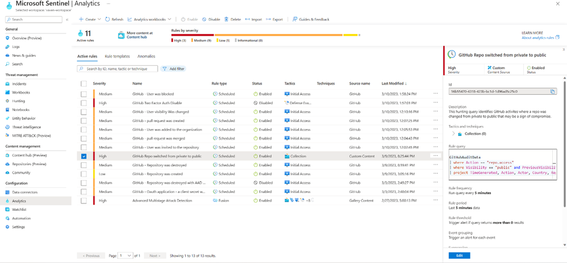Click the Medium severity legend swatch

pos(192,40)
